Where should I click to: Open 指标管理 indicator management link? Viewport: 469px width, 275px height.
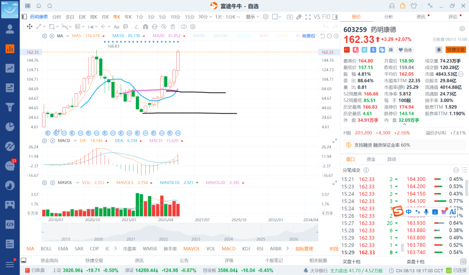point(304,249)
